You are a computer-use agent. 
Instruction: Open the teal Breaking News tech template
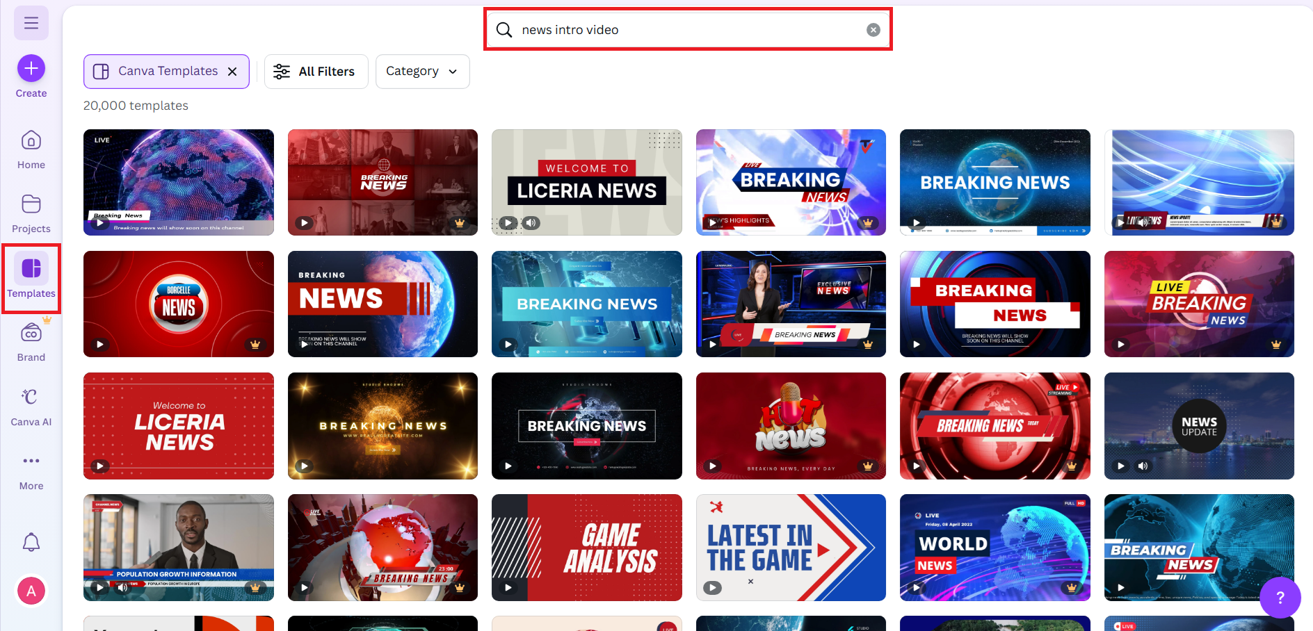587,304
